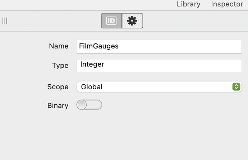Click the Name label
This screenshot has height=160, width=248.
pyautogui.click(x=59, y=46)
